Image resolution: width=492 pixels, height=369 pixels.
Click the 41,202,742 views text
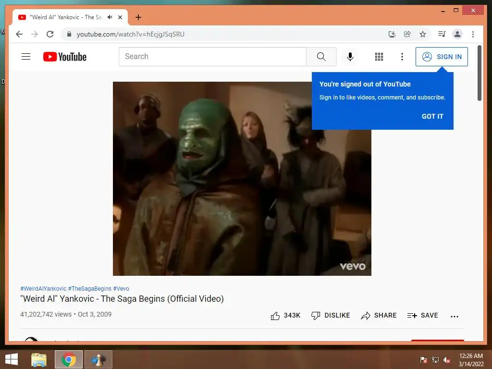coord(46,314)
